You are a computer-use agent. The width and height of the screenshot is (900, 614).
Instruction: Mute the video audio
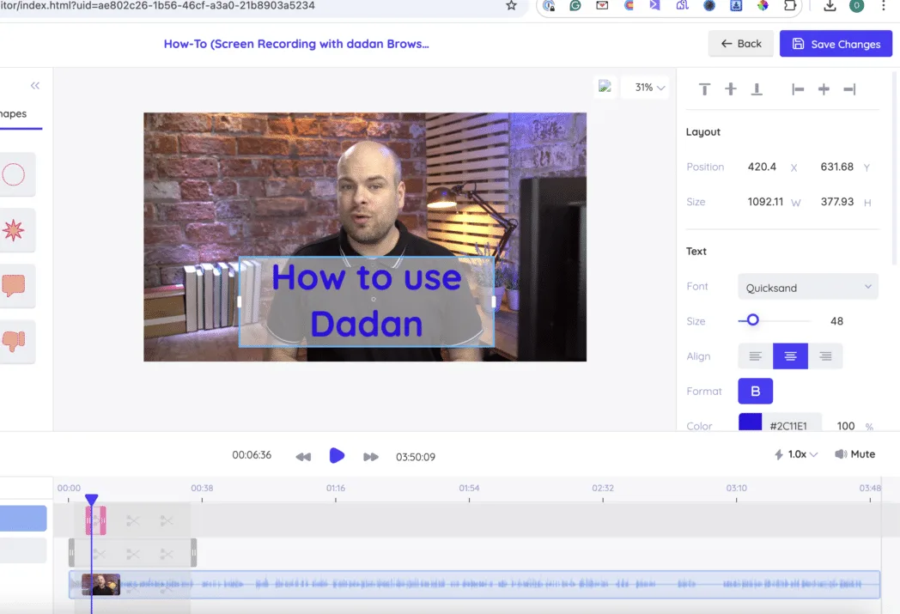pos(854,453)
